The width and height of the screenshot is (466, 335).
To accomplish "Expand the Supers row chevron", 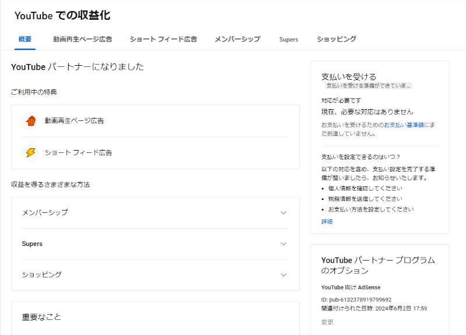I will (x=284, y=244).
